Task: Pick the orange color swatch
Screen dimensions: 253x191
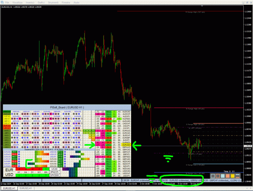Action: 227,176
